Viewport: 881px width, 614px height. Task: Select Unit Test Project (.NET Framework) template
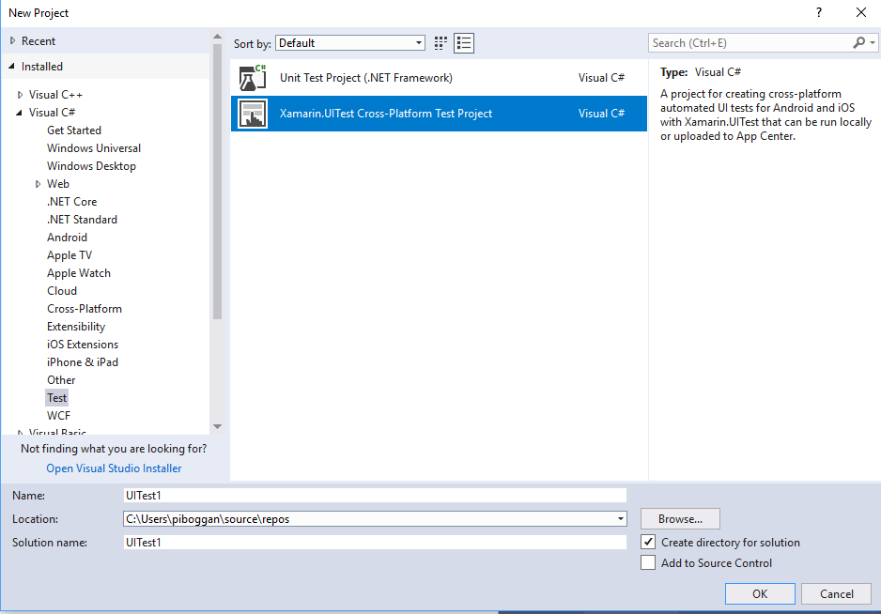click(x=439, y=78)
